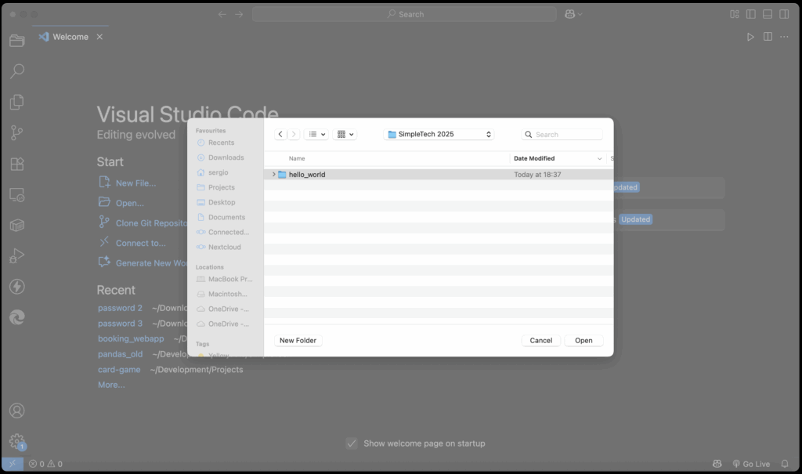Click the Open button in dialog
Image resolution: width=802 pixels, height=474 pixels.
point(583,340)
